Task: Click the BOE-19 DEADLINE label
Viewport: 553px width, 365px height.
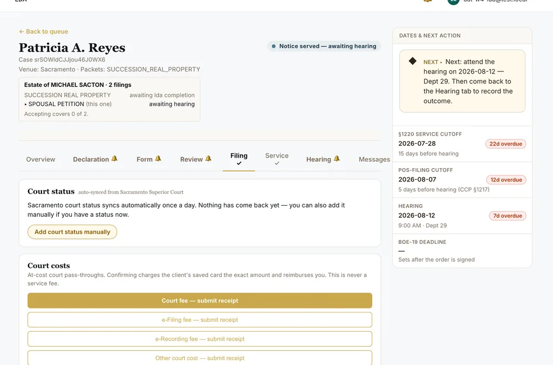Action: click(422, 242)
